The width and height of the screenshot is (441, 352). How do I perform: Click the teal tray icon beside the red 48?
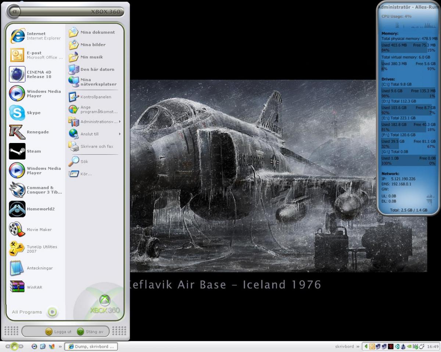[x=397, y=346]
